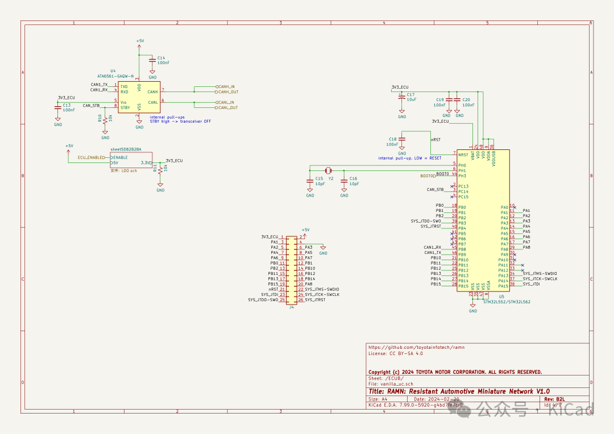Image resolution: width=614 pixels, height=434 pixels.
Task: Open the github.com/toyotainfotech/ramn URL
Action: click(417, 347)
